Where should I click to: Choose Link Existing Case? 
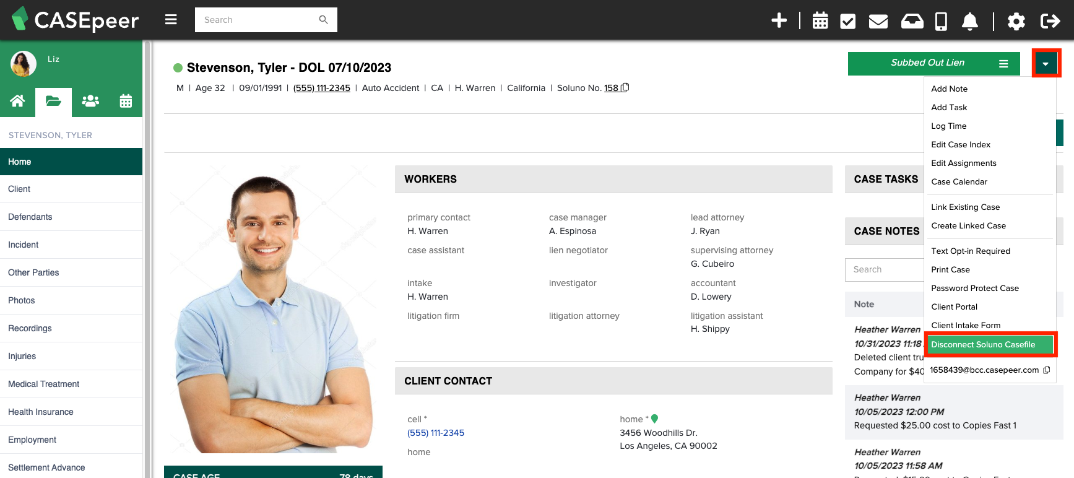[x=965, y=207]
